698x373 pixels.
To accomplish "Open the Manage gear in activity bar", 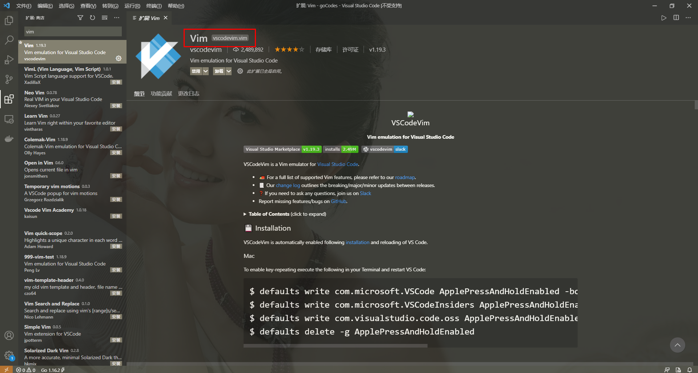I will point(9,355).
